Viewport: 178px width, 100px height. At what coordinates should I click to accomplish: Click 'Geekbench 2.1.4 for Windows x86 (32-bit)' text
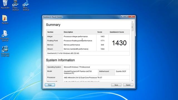(63, 53)
